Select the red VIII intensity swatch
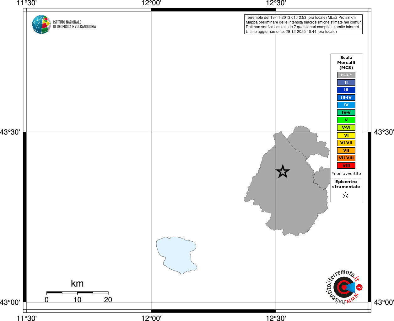 tap(346, 166)
